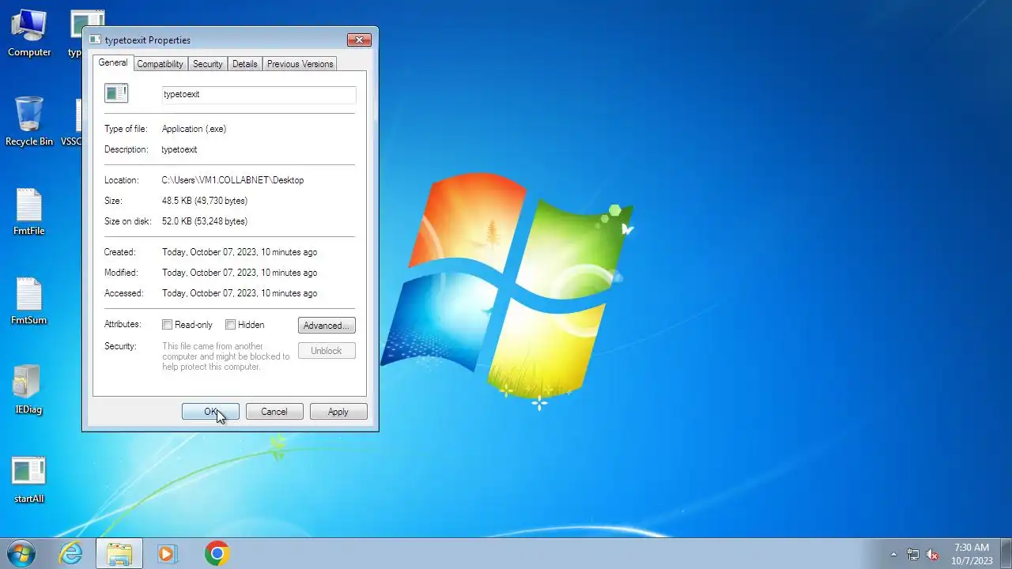Click the Application (.exe) file type text

pyautogui.click(x=194, y=129)
